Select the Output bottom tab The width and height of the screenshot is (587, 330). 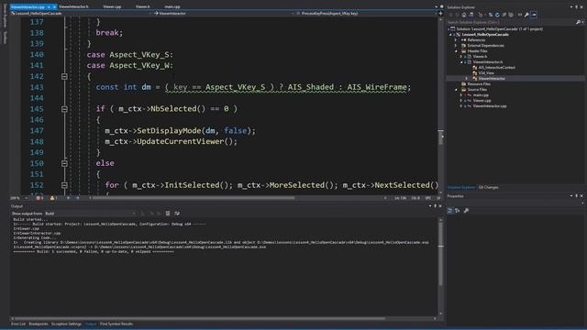click(x=91, y=324)
